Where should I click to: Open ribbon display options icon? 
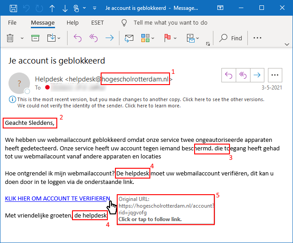(221, 8)
